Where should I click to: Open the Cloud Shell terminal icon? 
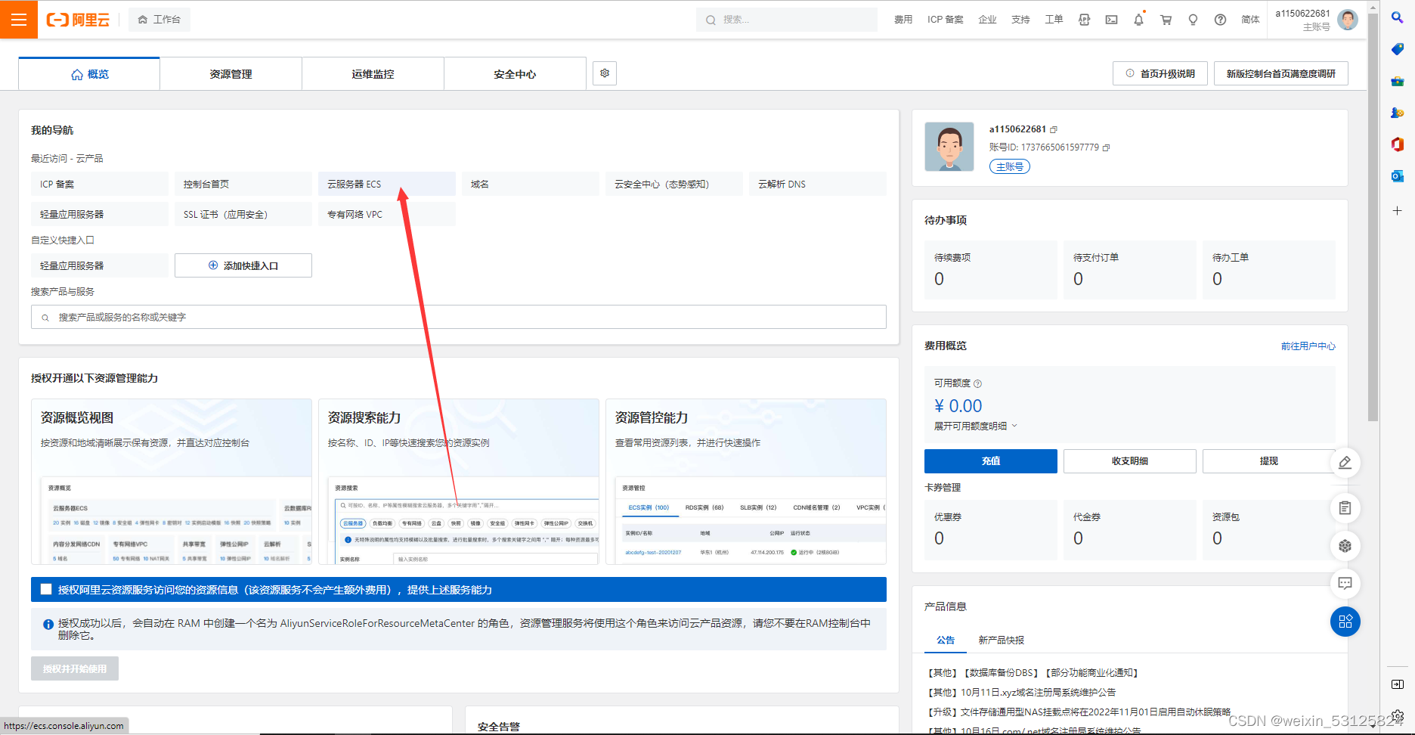pyautogui.click(x=1111, y=20)
